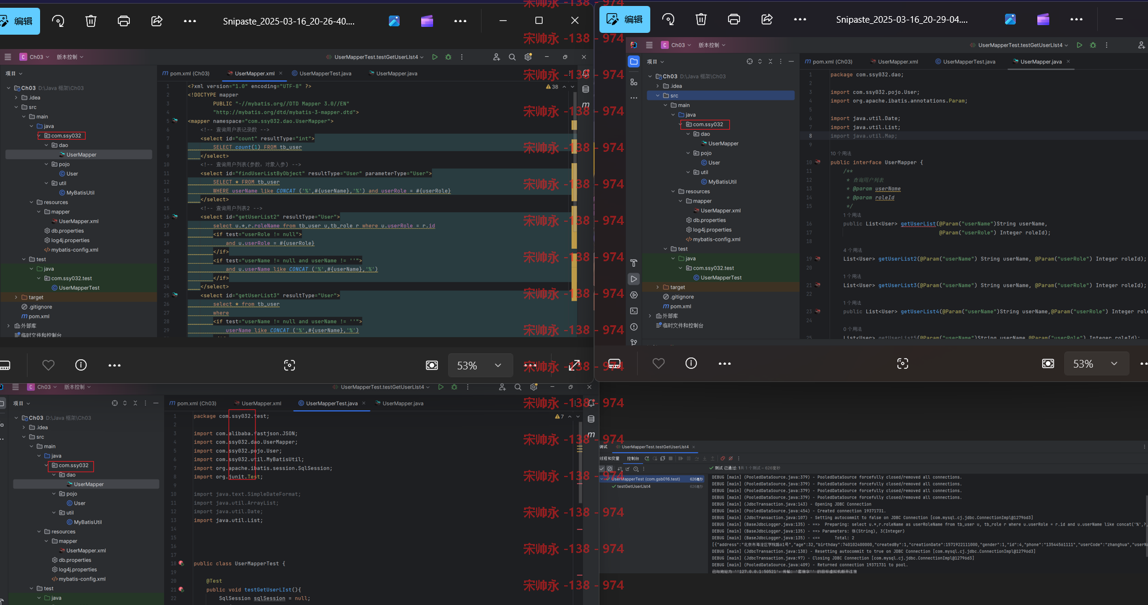Switch to pom.xml (Ch03) tab in top-left IDE
This screenshot has height=605, width=1148.
[185, 74]
